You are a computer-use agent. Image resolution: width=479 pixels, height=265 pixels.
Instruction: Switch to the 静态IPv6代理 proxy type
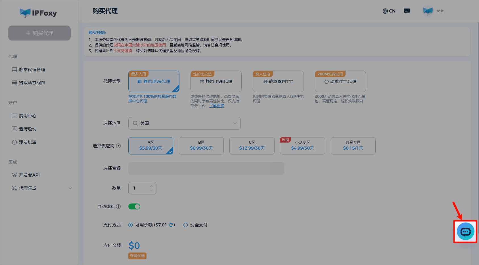pos(216,81)
